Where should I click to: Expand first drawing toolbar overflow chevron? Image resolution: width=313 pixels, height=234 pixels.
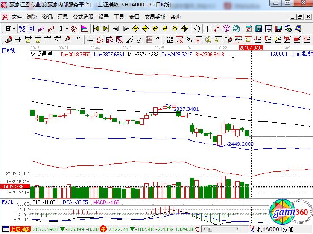click(78, 40)
